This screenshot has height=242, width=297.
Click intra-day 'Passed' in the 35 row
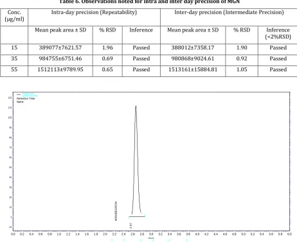point(141,58)
